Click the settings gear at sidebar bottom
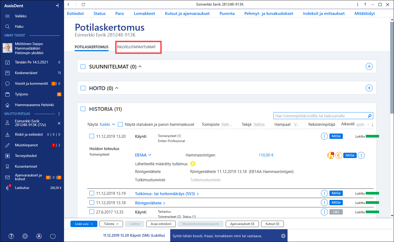The height and width of the screenshot is (242, 394). (x=25, y=236)
